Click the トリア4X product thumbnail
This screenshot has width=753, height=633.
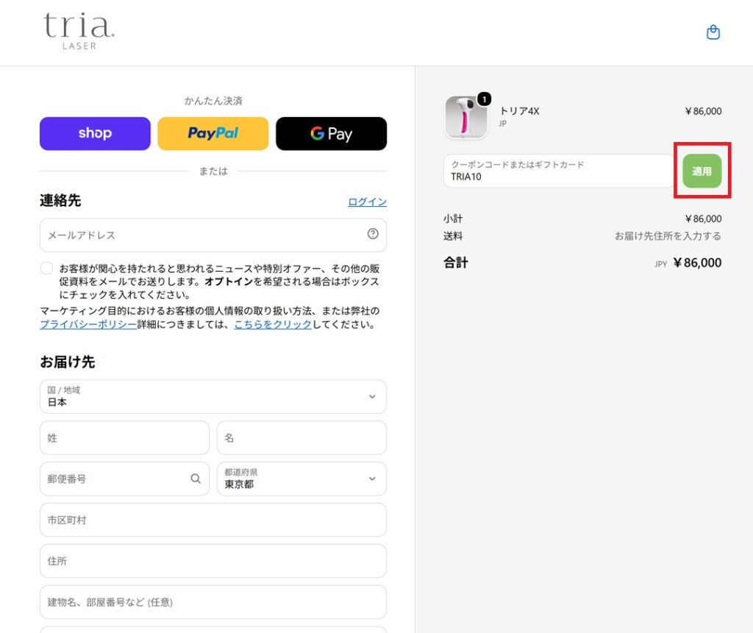coord(465,117)
